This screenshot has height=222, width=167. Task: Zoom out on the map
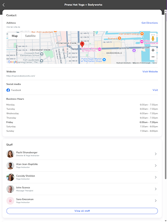pos(153,57)
